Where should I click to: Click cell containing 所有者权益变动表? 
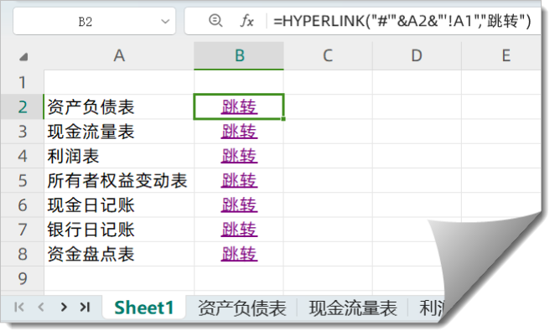click(x=119, y=180)
